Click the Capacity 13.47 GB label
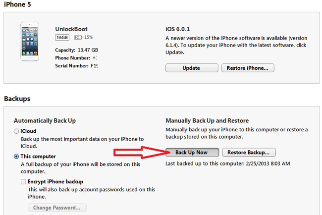Image resolution: width=322 pixels, height=215 pixels. tap(76, 50)
